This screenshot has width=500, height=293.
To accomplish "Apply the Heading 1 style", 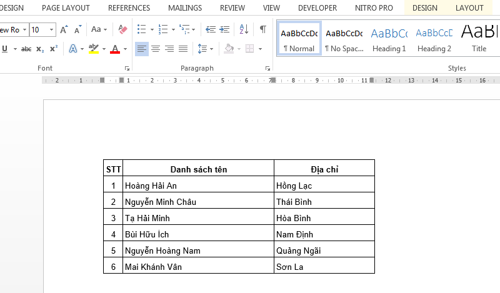I will coord(389,39).
